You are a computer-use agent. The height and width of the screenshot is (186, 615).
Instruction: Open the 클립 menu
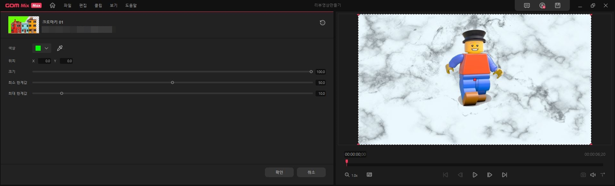coord(98,5)
